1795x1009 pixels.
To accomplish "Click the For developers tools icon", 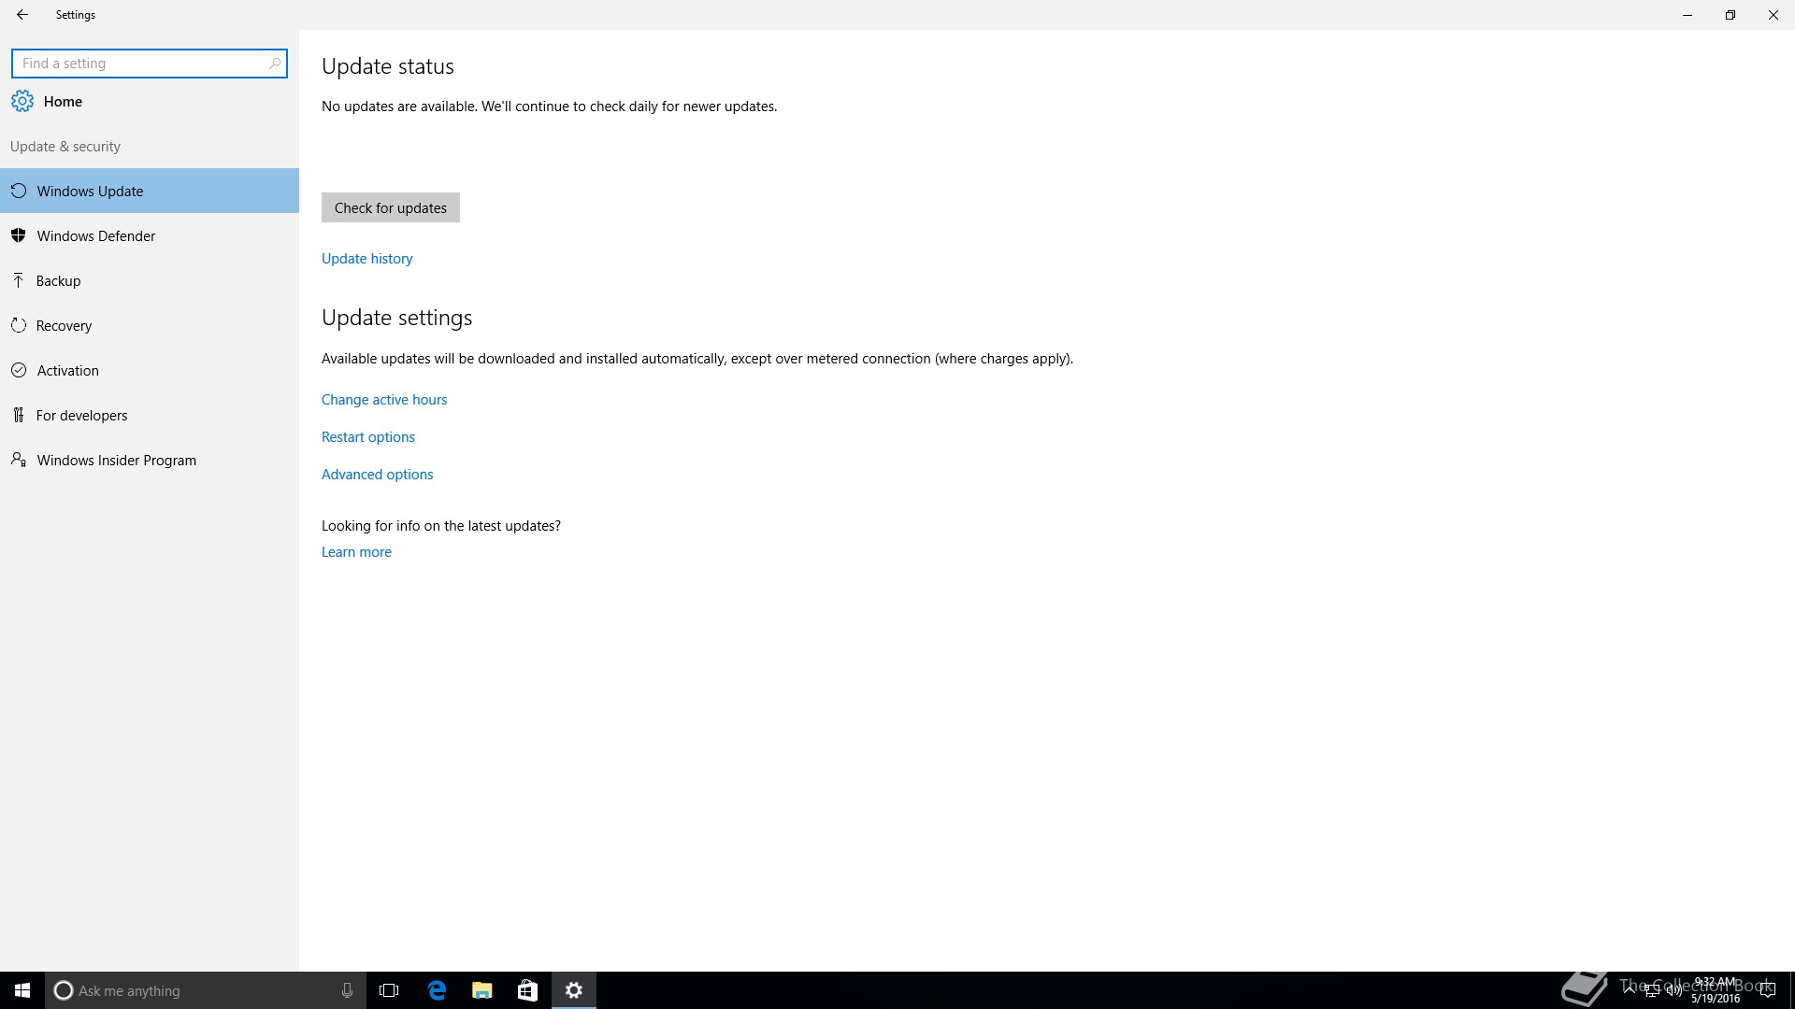I will point(19,415).
